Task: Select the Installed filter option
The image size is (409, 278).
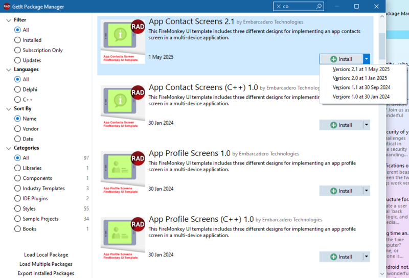Action: [x=17, y=40]
